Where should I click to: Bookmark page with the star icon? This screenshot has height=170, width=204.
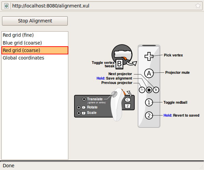198,6
